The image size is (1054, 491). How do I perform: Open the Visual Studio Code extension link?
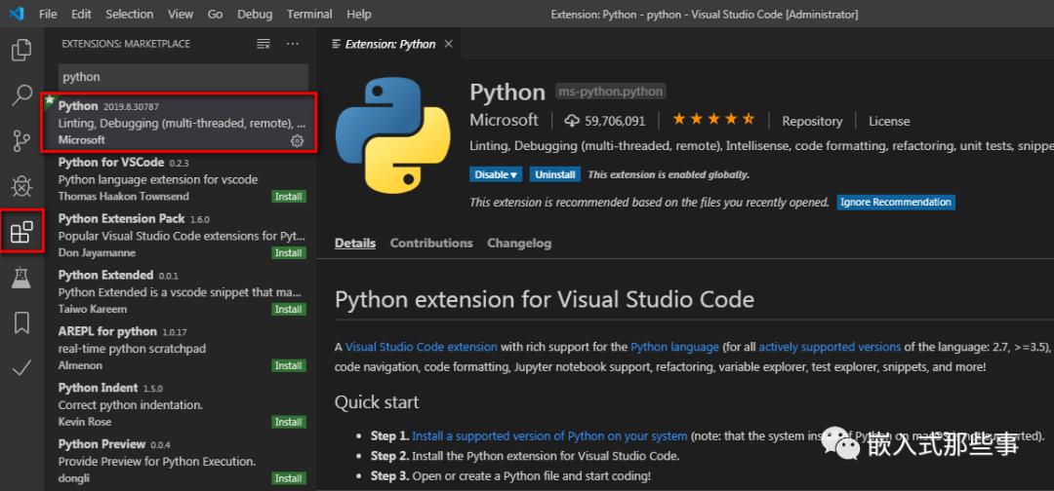coord(422,347)
